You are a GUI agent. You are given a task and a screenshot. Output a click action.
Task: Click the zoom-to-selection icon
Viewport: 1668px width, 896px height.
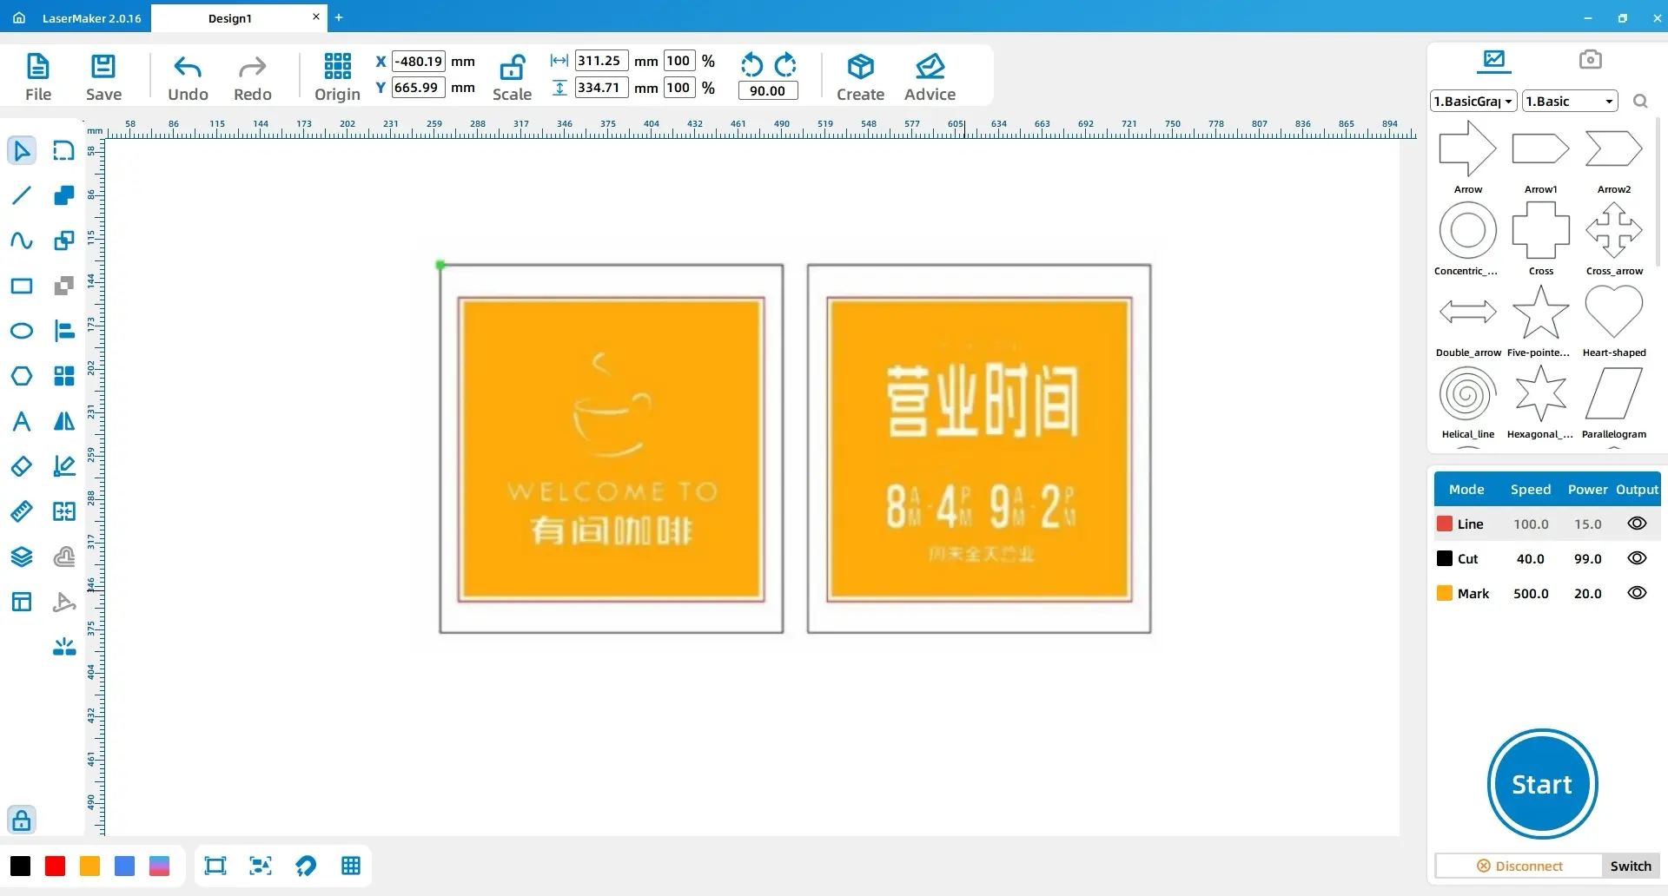click(x=260, y=866)
